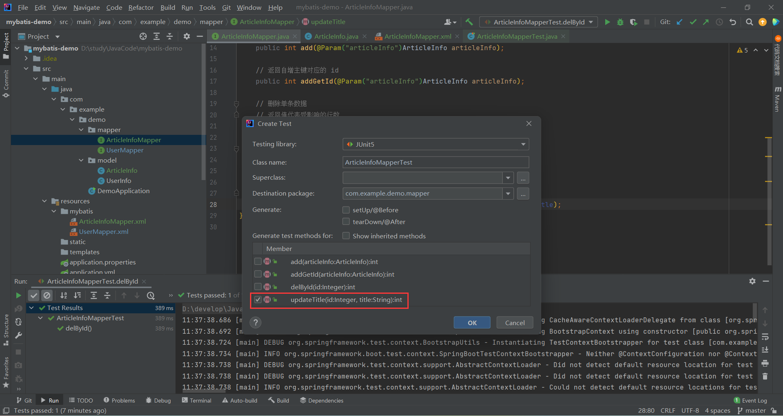Collapse the model folder
Image resolution: width=783 pixels, height=416 pixels.
coord(81,161)
